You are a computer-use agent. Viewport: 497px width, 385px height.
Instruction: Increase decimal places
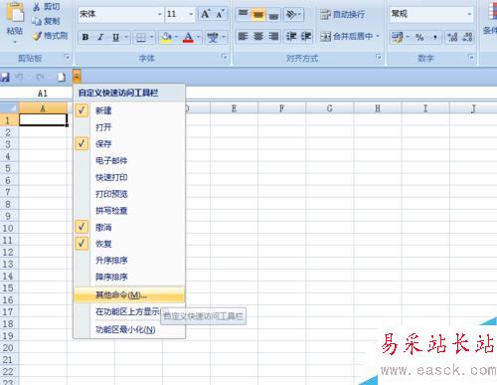click(452, 37)
